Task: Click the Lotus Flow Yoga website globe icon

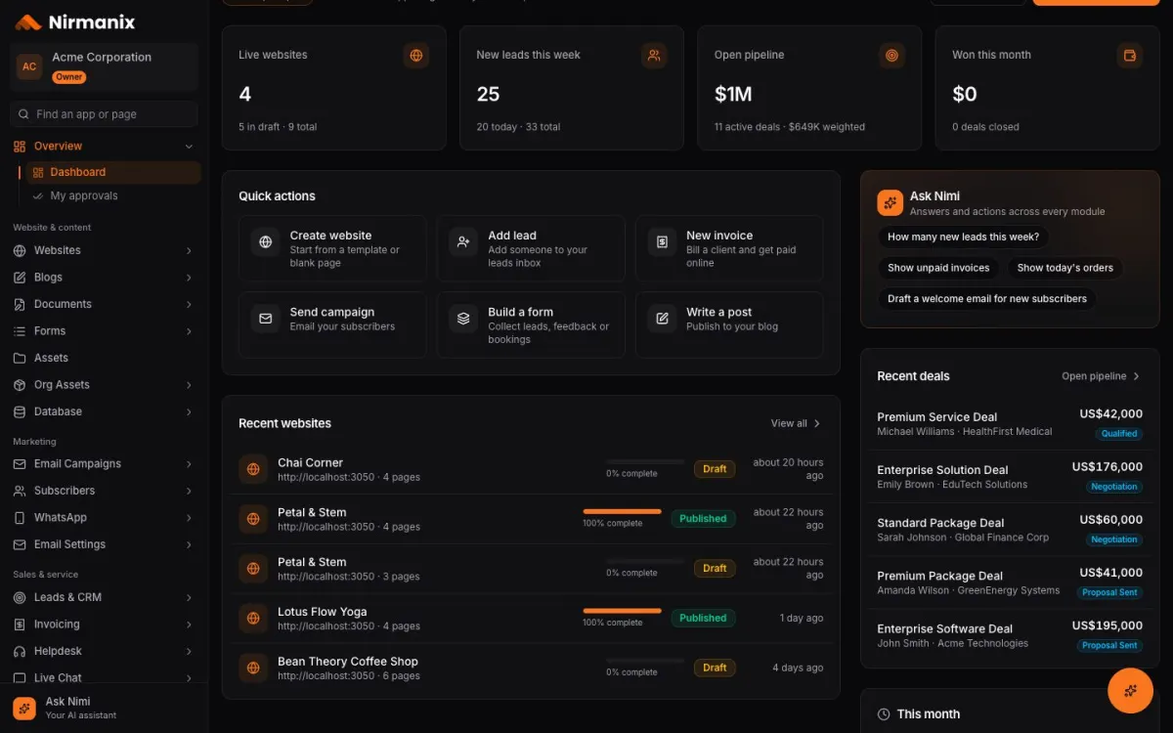Action: click(253, 618)
